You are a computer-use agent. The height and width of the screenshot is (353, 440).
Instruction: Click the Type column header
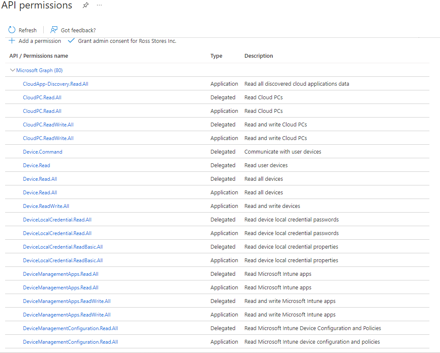point(216,56)
